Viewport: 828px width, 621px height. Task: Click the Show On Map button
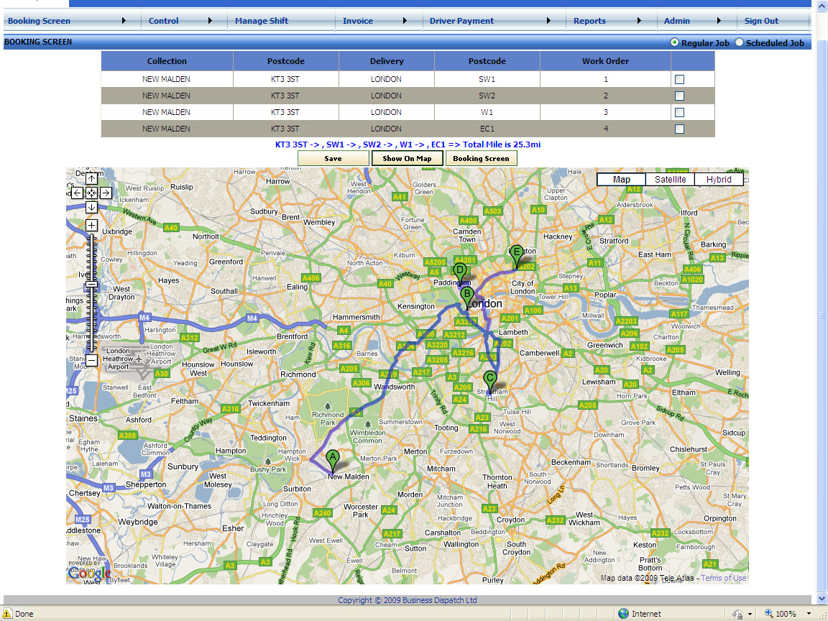click(x=407, y=158)
